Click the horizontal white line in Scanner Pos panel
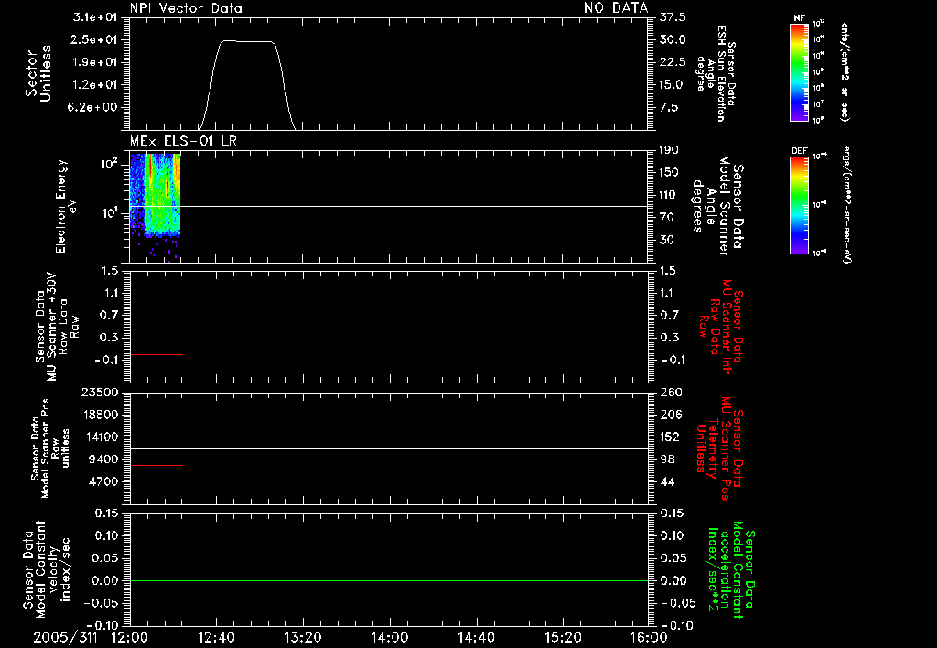The height and width of the screenshot is (648, 937). click(x=389, y=448)
